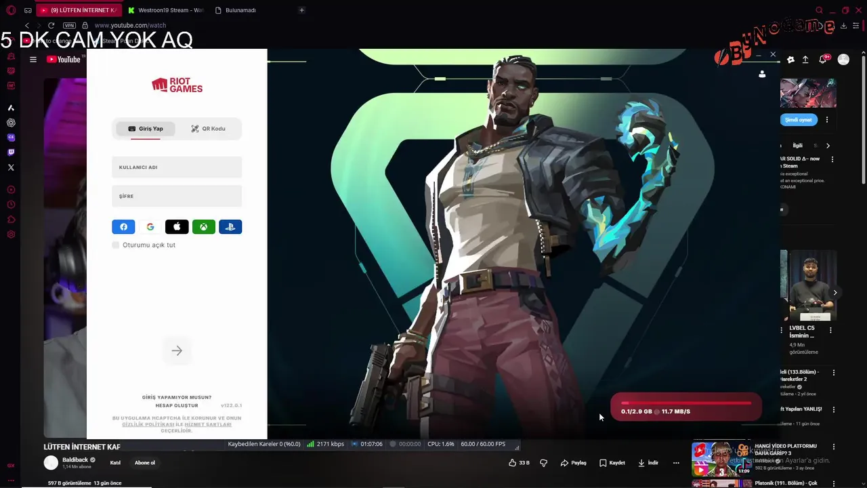Click the Kaydet save button
Viewport: 867px width, 488px height.
coord(612,463)
